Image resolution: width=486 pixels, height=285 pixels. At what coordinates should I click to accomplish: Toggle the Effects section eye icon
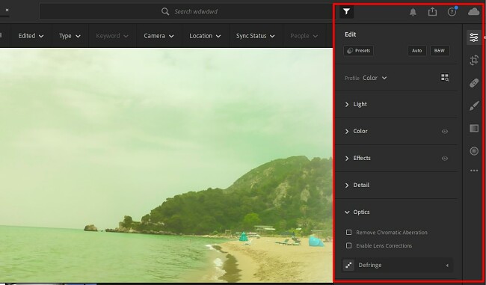point(444,158)
